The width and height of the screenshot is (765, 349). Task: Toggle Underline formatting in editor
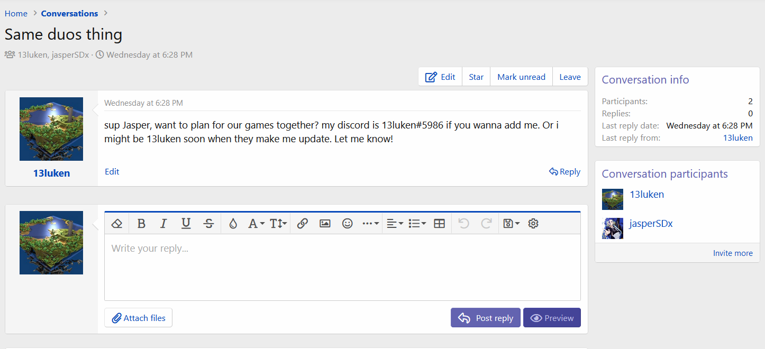pyautogui.click(x=186, y=224)
